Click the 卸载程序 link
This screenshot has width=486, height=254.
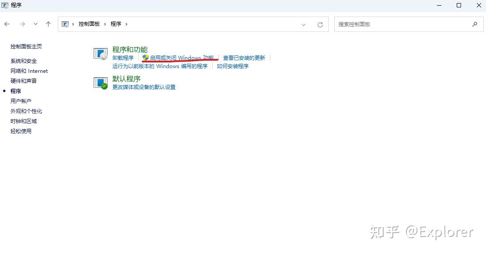(x=124, y=58)
